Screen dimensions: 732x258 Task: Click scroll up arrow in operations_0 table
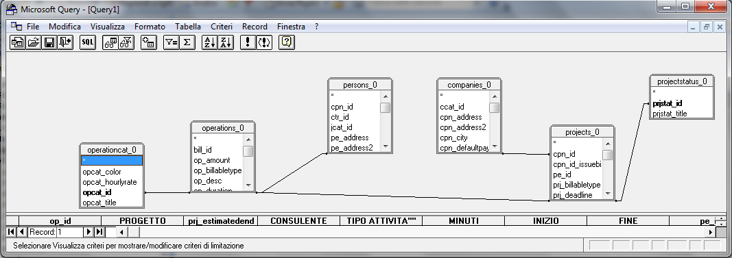248,139
